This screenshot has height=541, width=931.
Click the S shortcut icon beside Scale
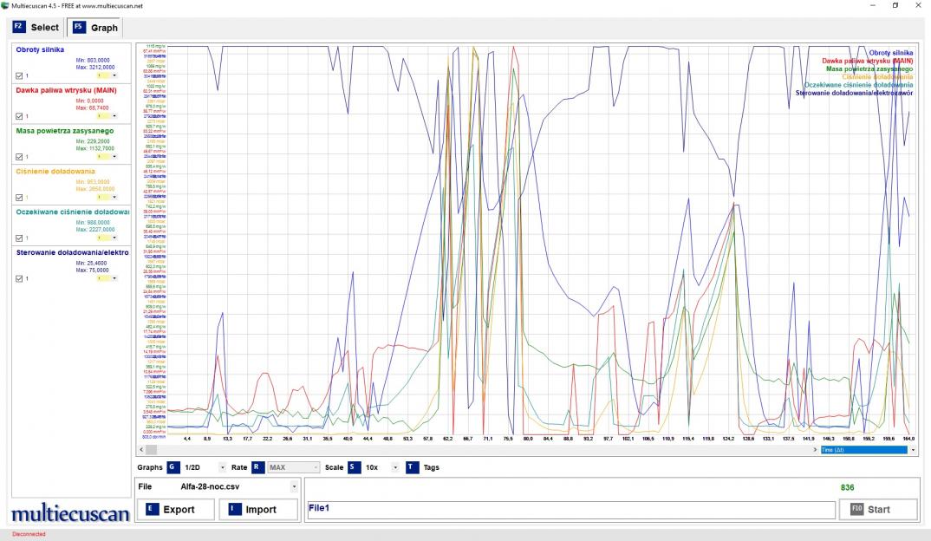354,467
